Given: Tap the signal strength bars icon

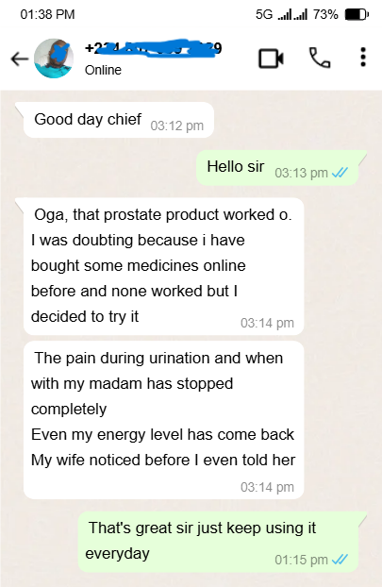Looking at the screenshot, I should pyautogui.click(x=292, y=14).
